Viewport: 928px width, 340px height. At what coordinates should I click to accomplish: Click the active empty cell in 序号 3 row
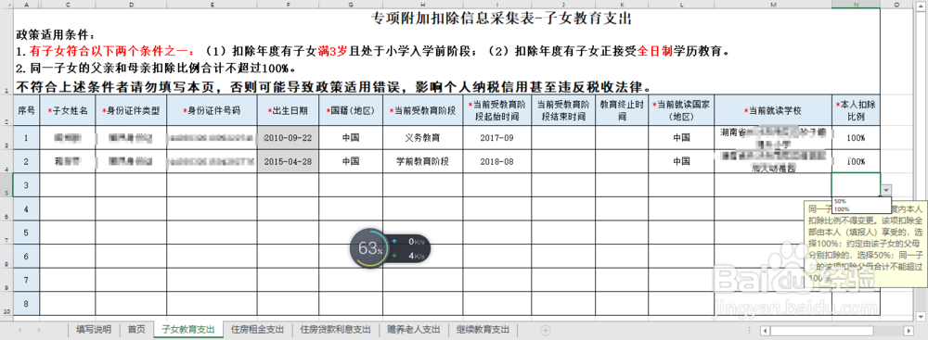click(x=856, y=184)
